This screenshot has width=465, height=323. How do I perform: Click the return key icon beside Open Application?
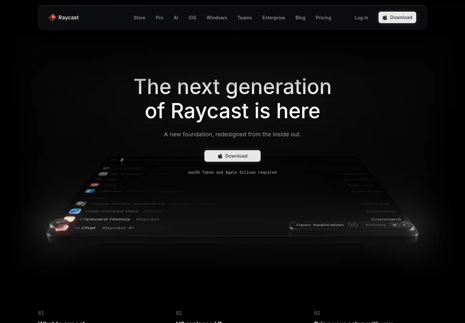pyautogui.click(x=353, y=225)
